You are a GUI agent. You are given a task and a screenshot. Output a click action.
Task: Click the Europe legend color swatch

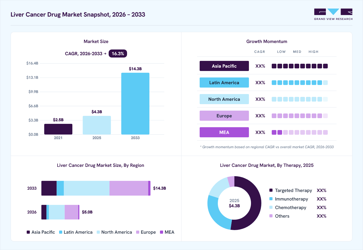tap(138, 232)
